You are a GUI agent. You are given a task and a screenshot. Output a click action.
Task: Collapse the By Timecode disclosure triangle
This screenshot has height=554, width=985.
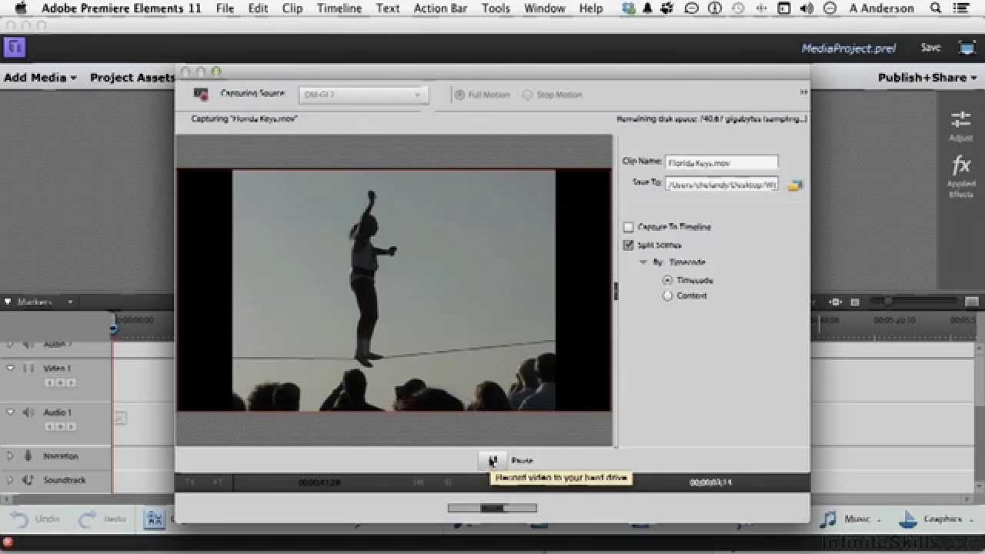click(x=643, y=262)
